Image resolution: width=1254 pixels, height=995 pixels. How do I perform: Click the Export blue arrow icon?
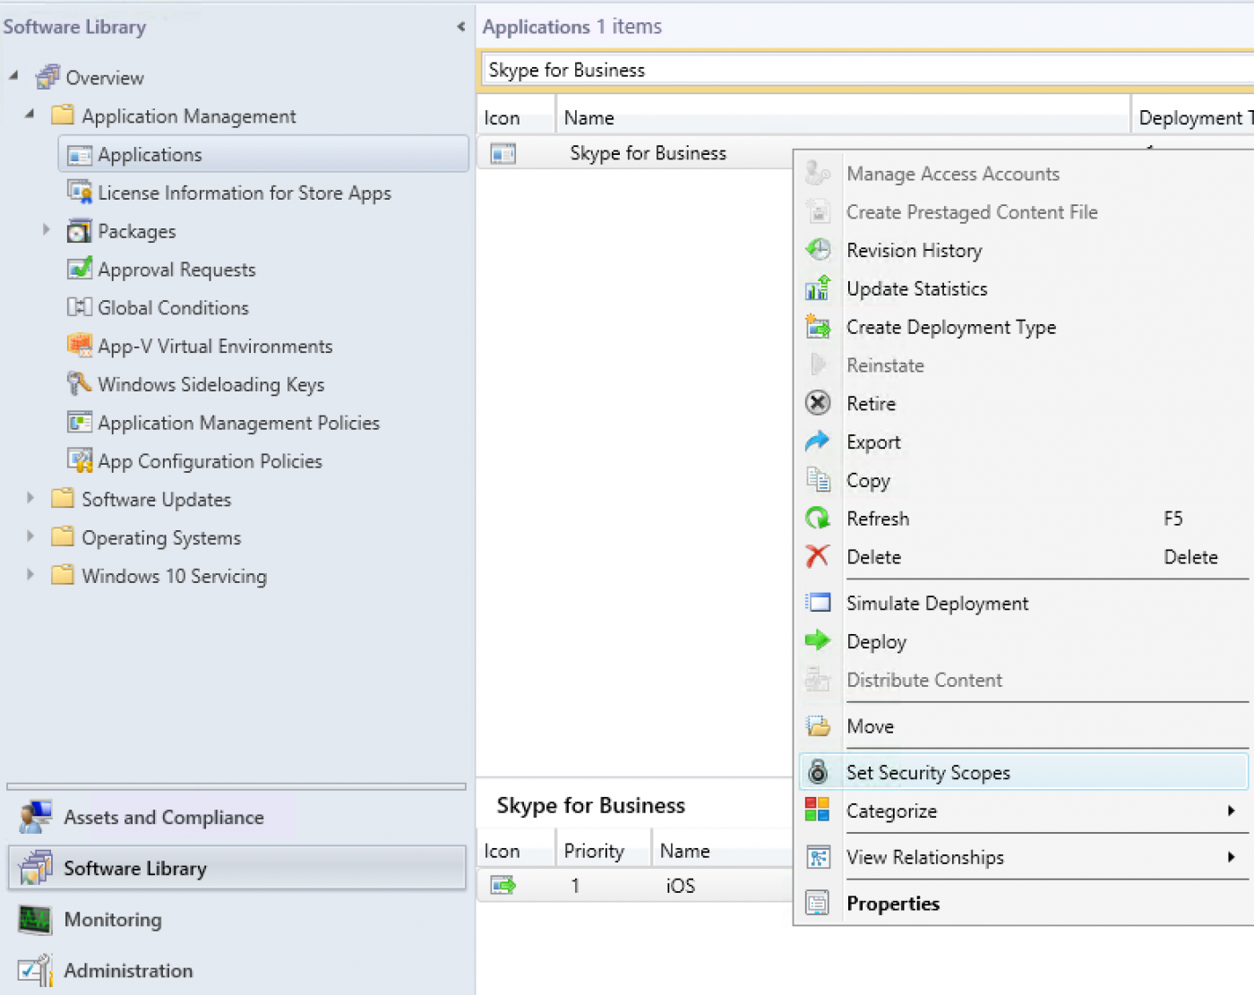point(818,442)
